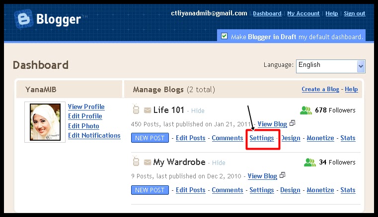Open Edit Posts for My Wardrobe
Image resolution: width=378 pixels, height=217 pixels.
pyautogui.click(x=190, y=190)
